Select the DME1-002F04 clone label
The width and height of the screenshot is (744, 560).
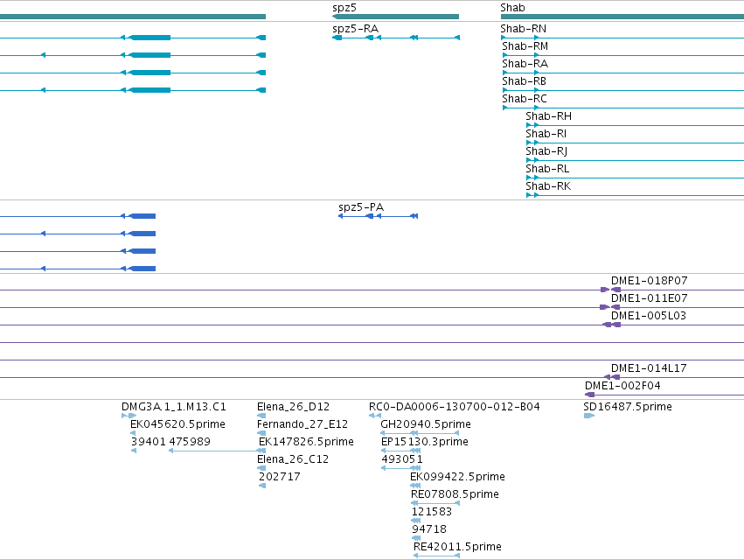(622, 386)
